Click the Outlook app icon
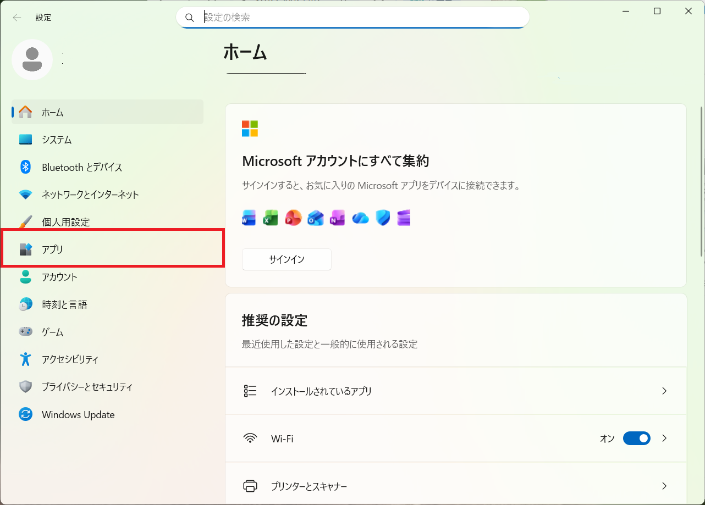The image size is (705, 505). (x=316, y=218)
